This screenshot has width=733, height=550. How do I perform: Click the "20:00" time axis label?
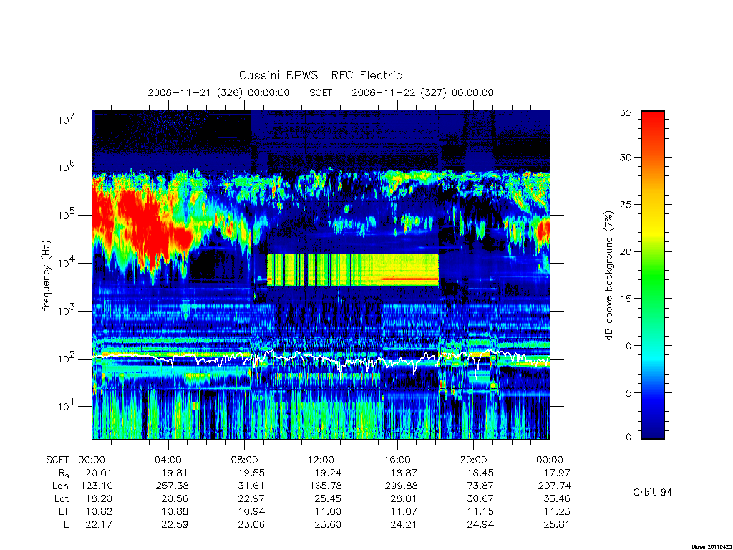pyautogui.click(x=473, y=460)
